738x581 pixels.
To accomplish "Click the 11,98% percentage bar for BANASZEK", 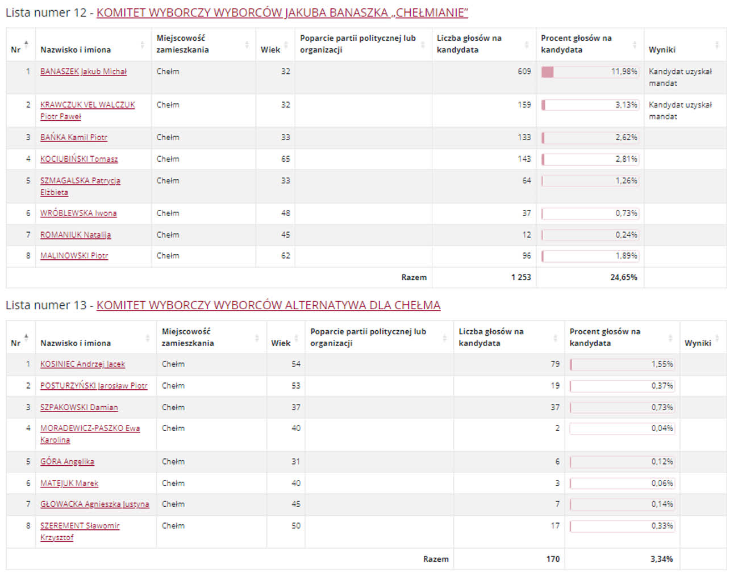I will [x=590, y=72].
